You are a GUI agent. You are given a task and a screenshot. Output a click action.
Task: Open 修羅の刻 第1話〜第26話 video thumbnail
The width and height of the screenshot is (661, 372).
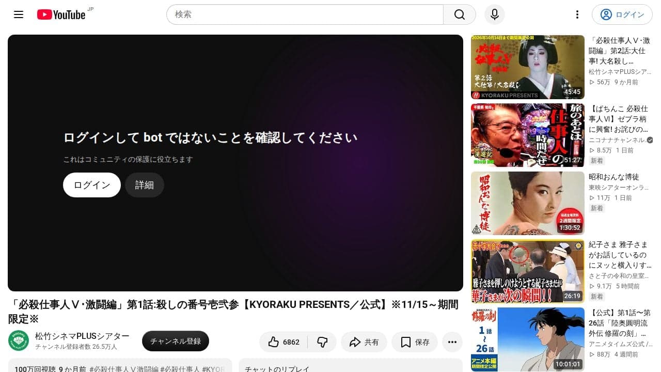[x=528, y=340]
